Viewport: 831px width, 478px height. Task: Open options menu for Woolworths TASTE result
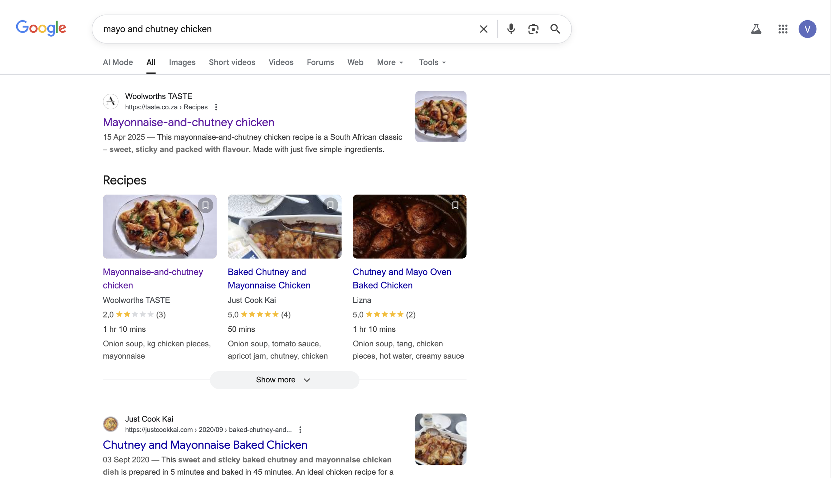216,107
